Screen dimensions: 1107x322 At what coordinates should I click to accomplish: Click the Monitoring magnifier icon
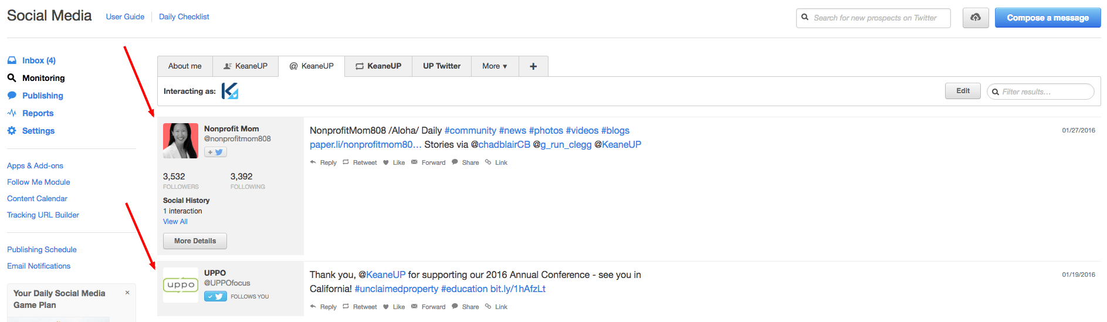(x=12, y=78)
